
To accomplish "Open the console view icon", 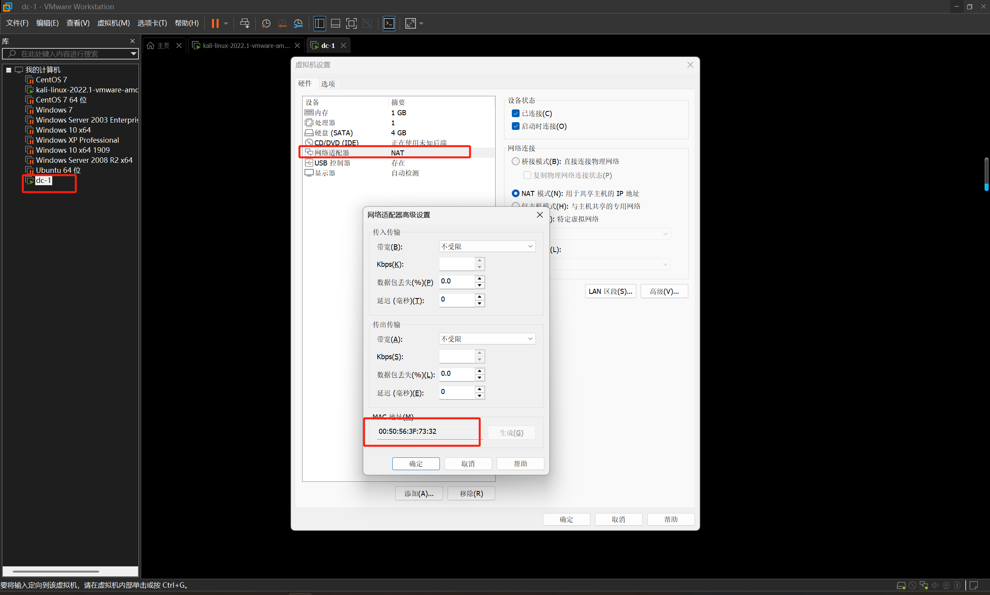I will pos(389,23).
